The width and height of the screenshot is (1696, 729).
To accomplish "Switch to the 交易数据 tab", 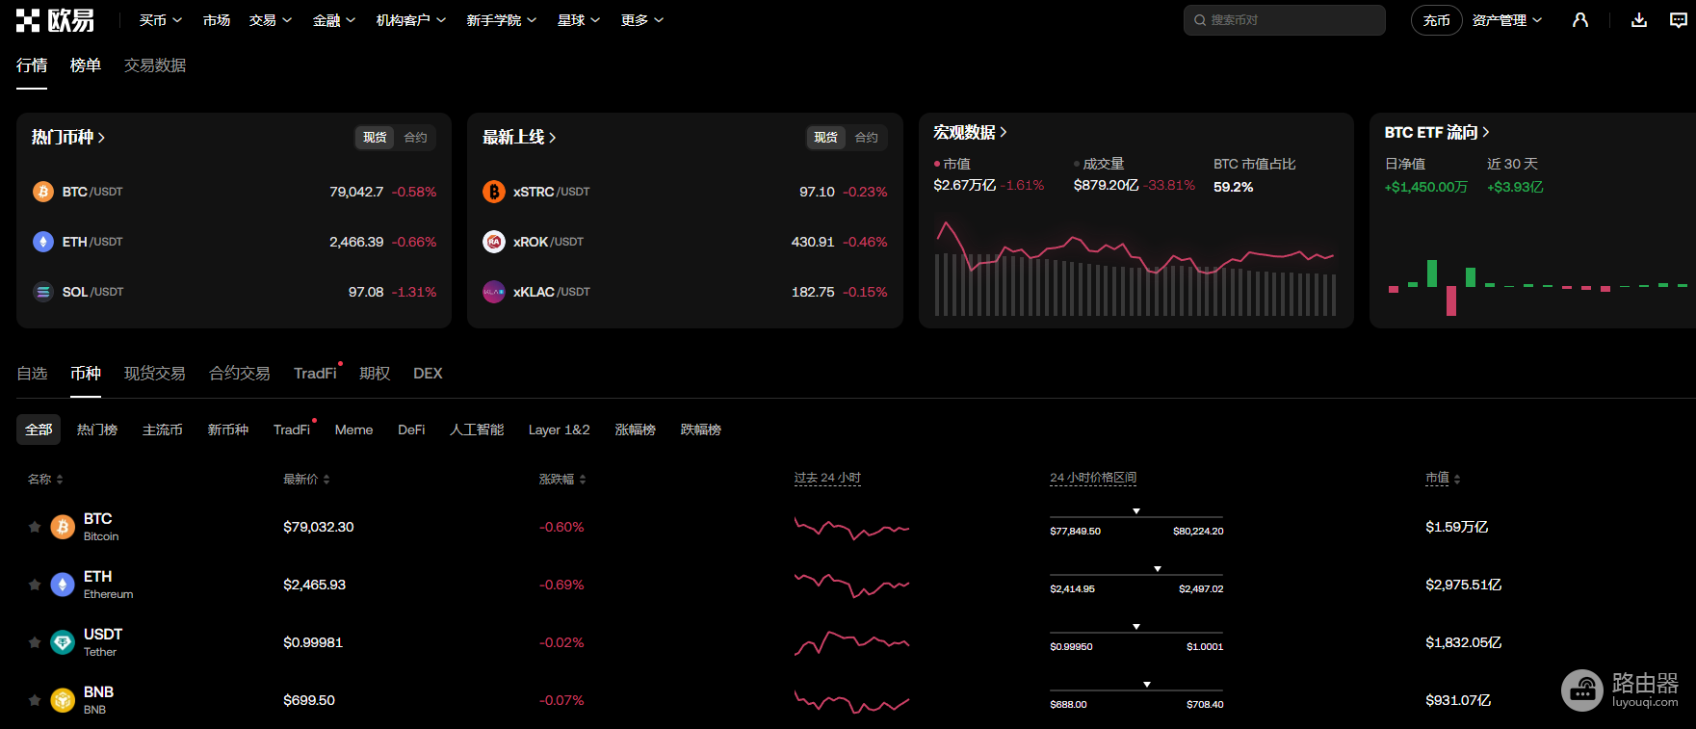I will click(x=155, y=65).
